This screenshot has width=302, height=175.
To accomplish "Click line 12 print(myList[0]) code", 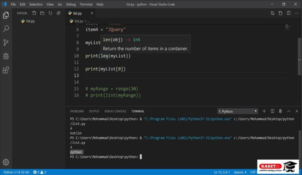I will 105,69.
